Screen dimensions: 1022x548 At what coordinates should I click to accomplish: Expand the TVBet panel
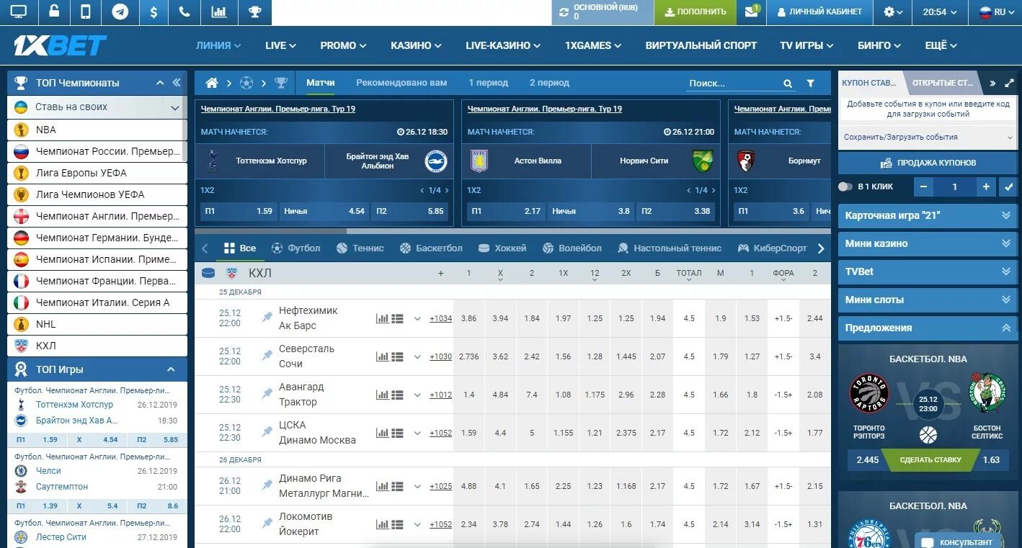(927, 271)
